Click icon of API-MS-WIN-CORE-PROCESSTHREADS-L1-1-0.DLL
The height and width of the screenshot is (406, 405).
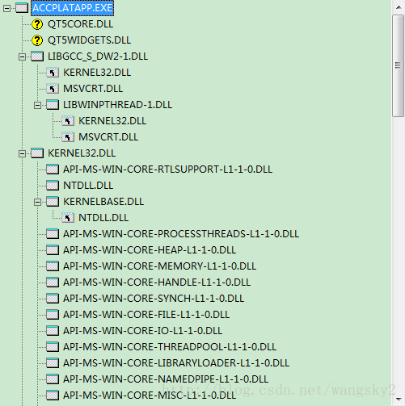[53, 234]
